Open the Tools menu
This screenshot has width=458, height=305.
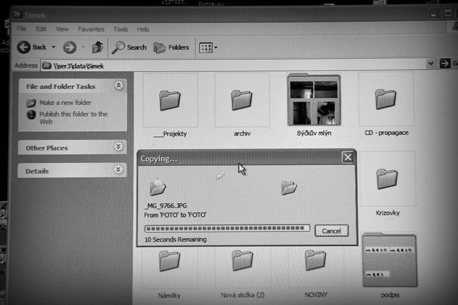tap(121, 29)
